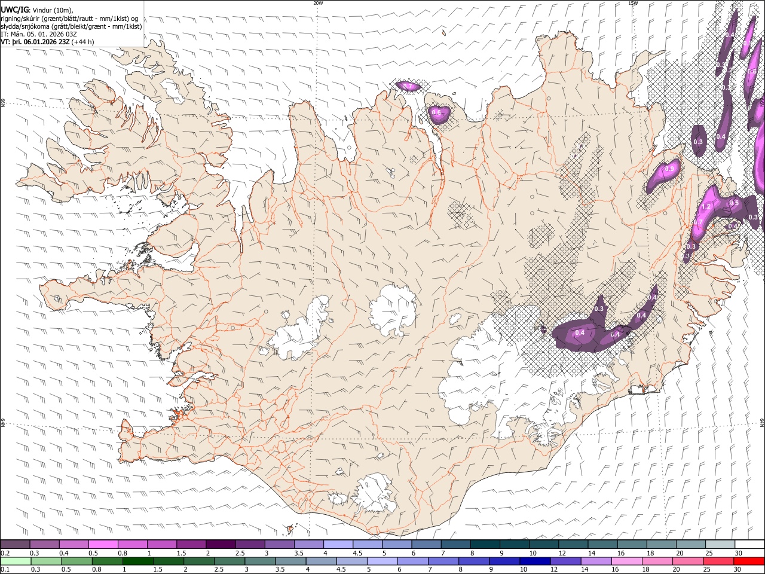Click the 15W longitude label

tap(633, 3)
